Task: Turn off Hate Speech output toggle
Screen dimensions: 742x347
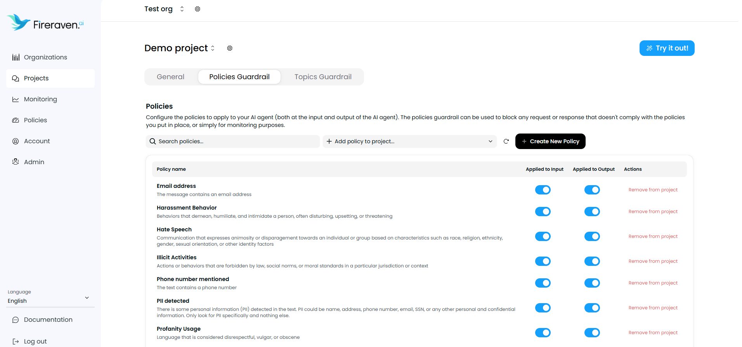Action: (592, 236)
